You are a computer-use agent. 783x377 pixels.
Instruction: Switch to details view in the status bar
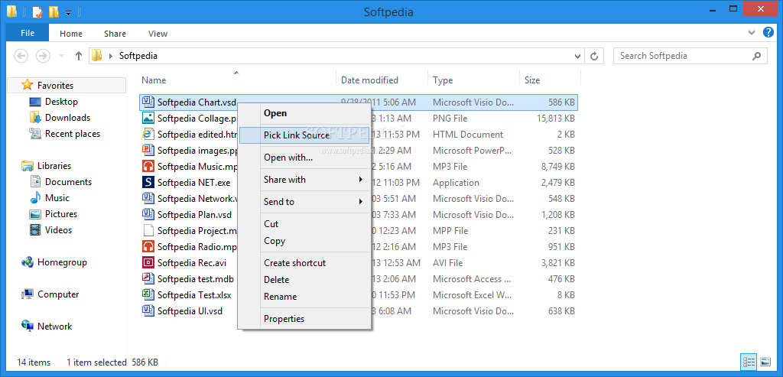pos(748,362)
